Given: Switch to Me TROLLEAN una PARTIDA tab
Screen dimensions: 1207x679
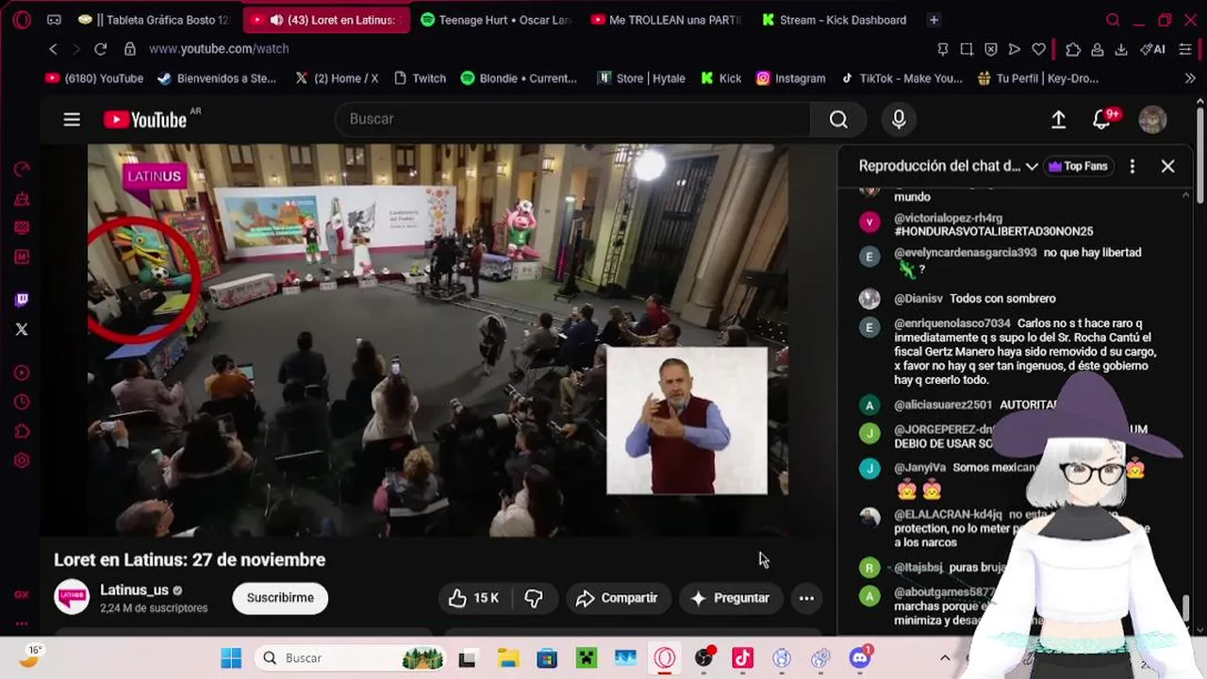Looking at the screenshot, I should coord(666,20).
